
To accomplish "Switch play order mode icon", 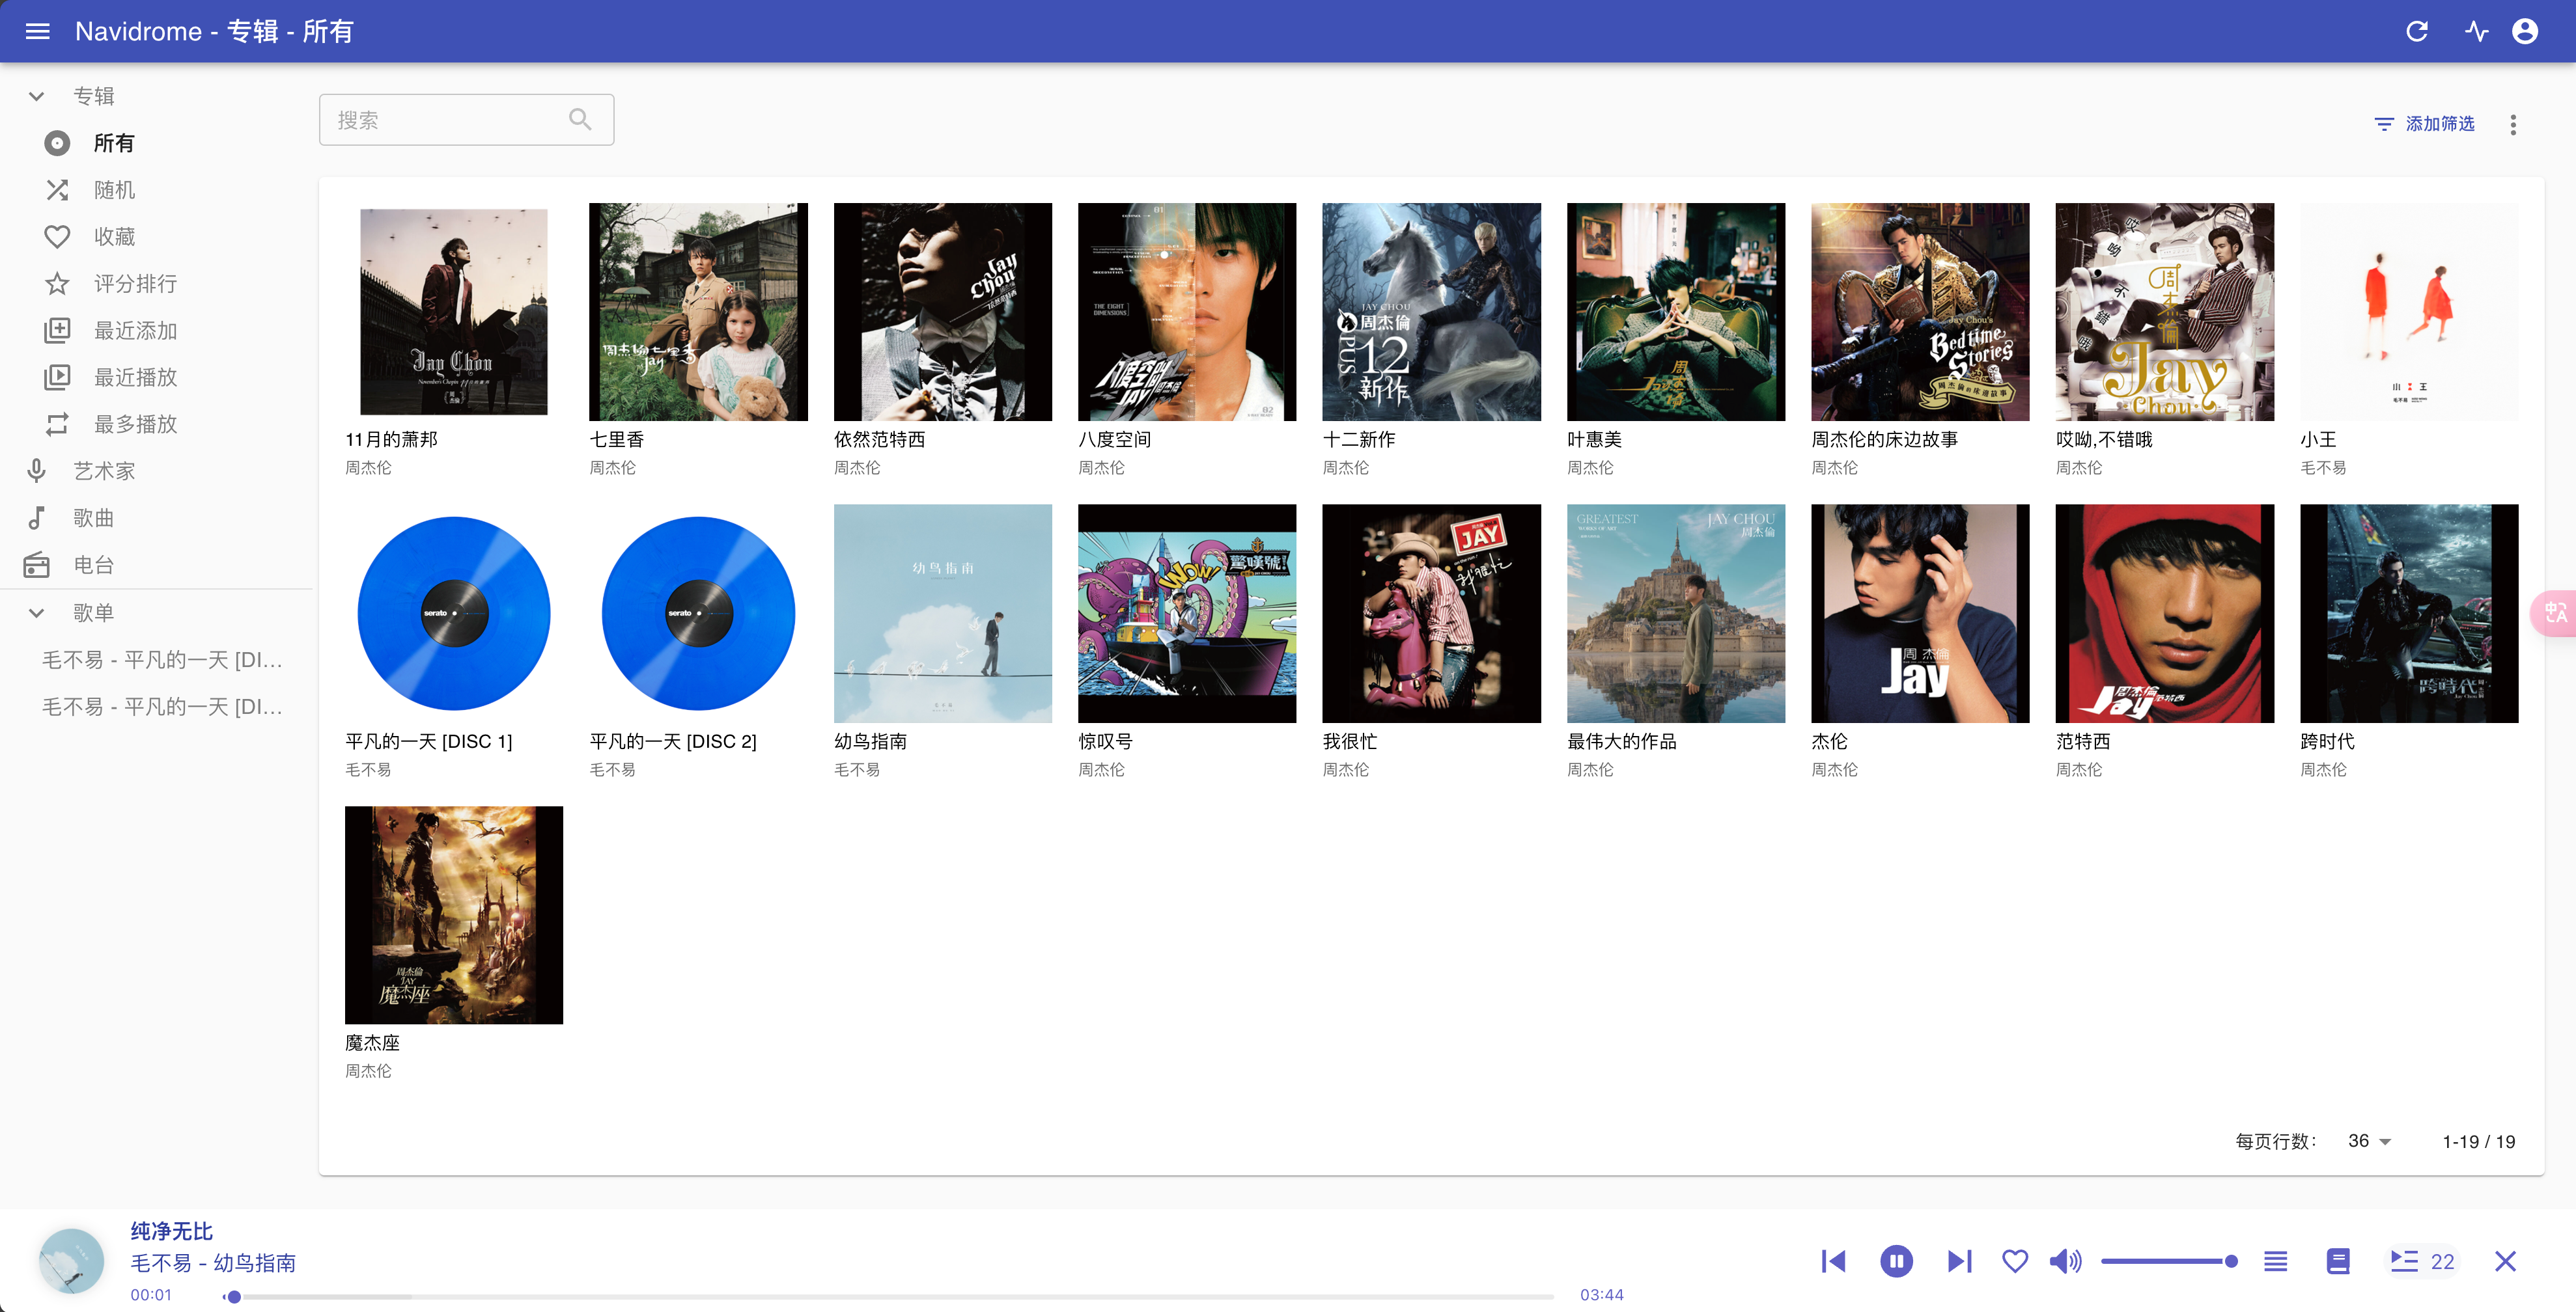I will point(2275,1261).
